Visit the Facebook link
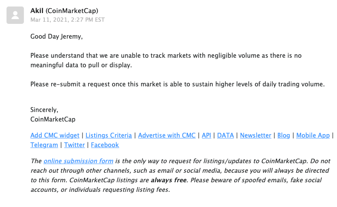Viewport: 337px width, 207px height. pos(105,145)
